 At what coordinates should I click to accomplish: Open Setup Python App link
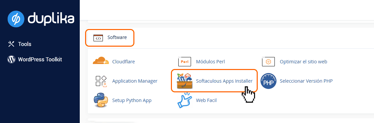[132, 100]
